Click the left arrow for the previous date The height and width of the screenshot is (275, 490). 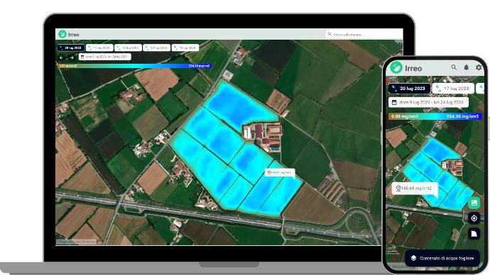pyautogui.click(x=61, y=57)
